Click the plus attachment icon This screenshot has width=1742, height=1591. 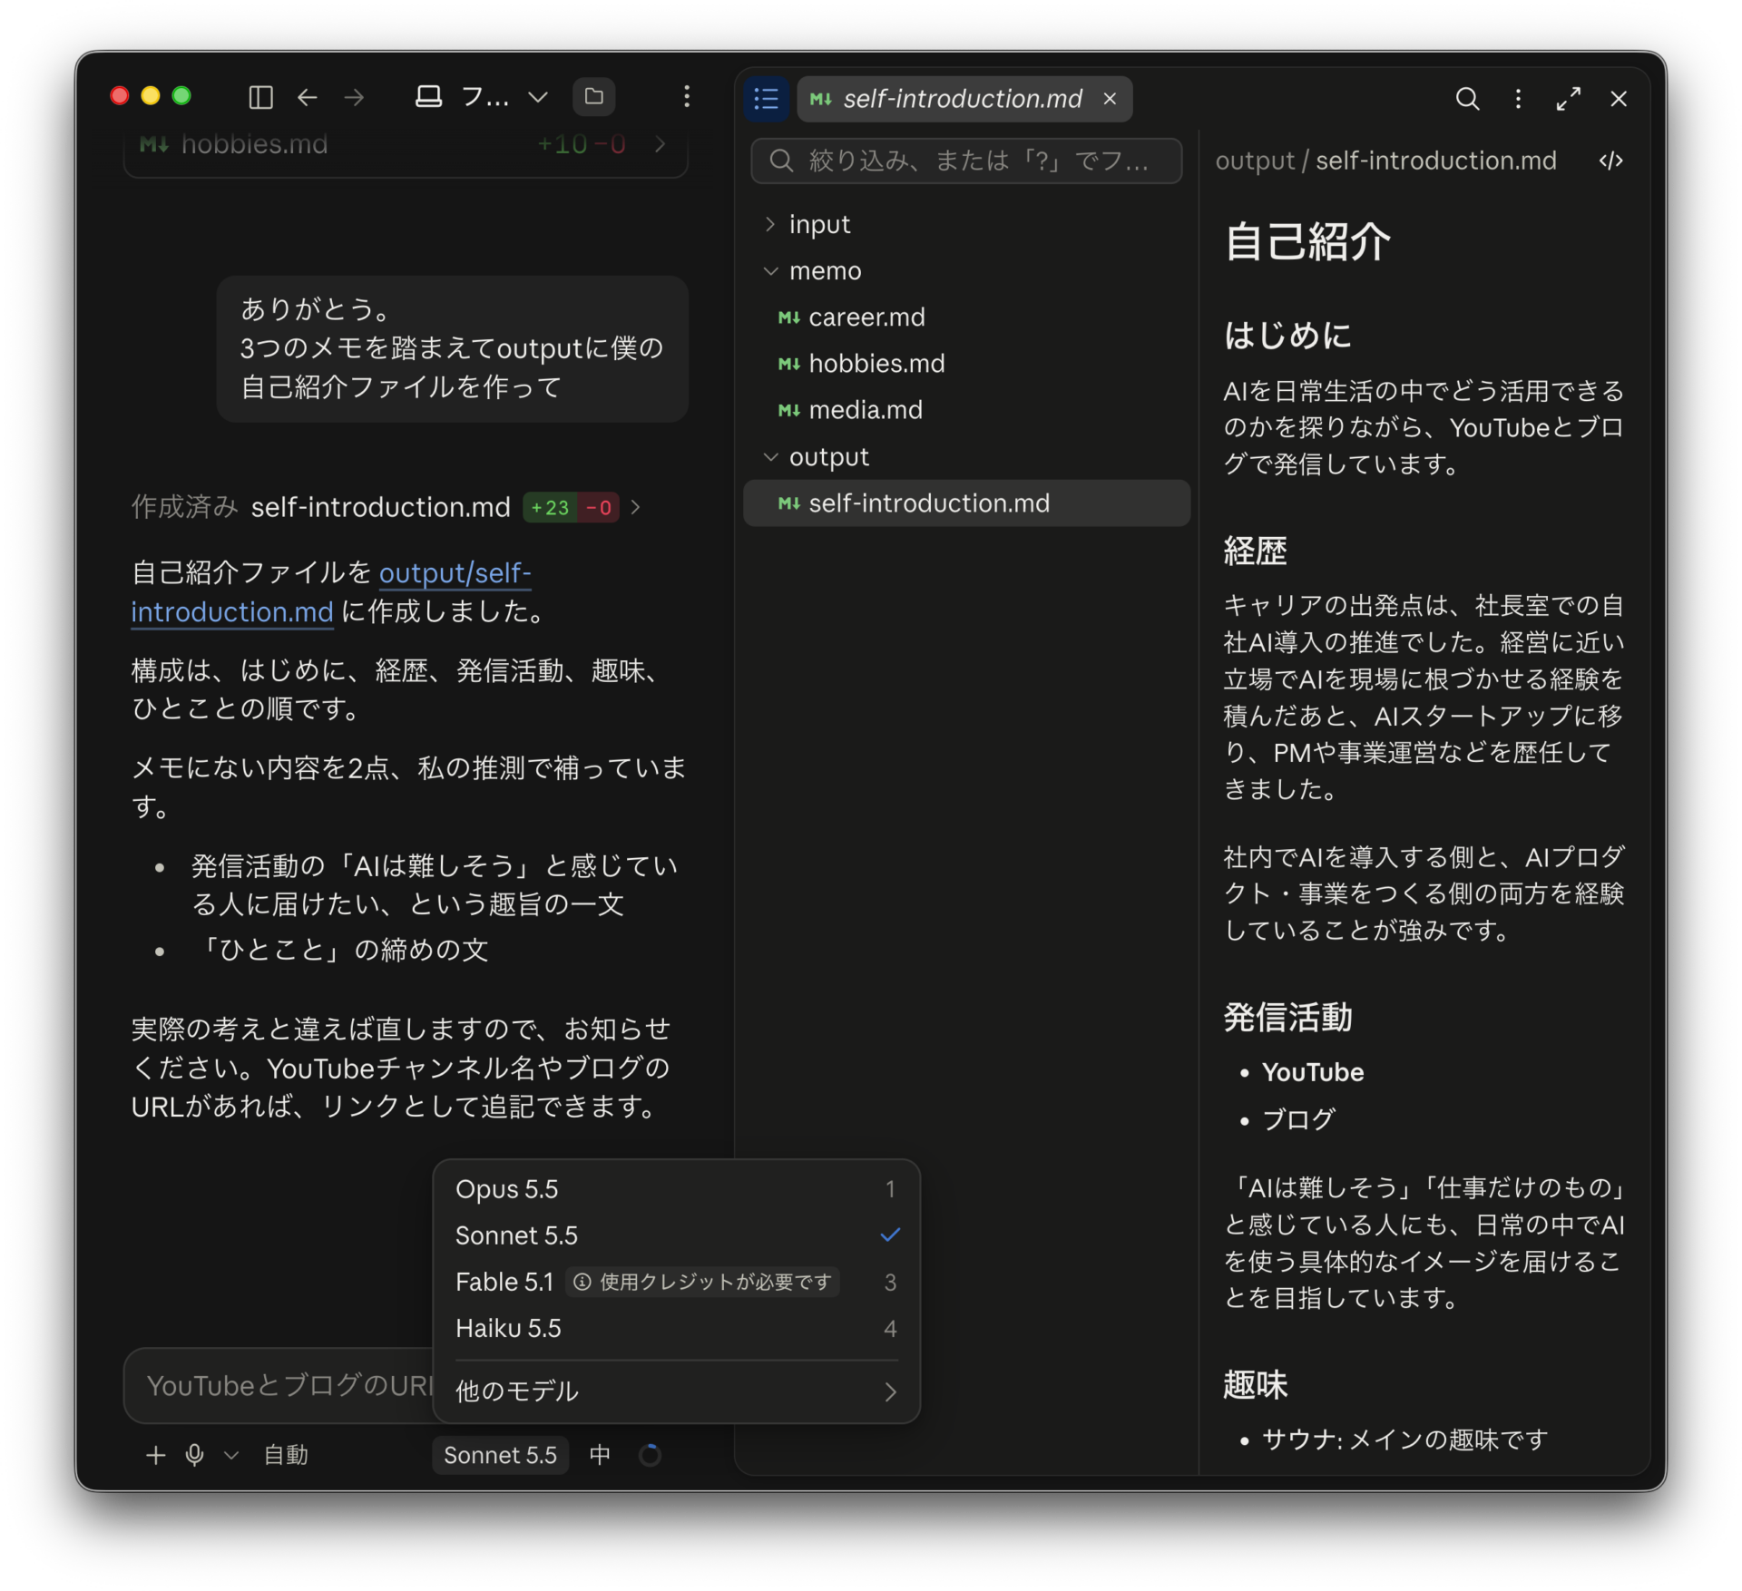point(155,1455)
